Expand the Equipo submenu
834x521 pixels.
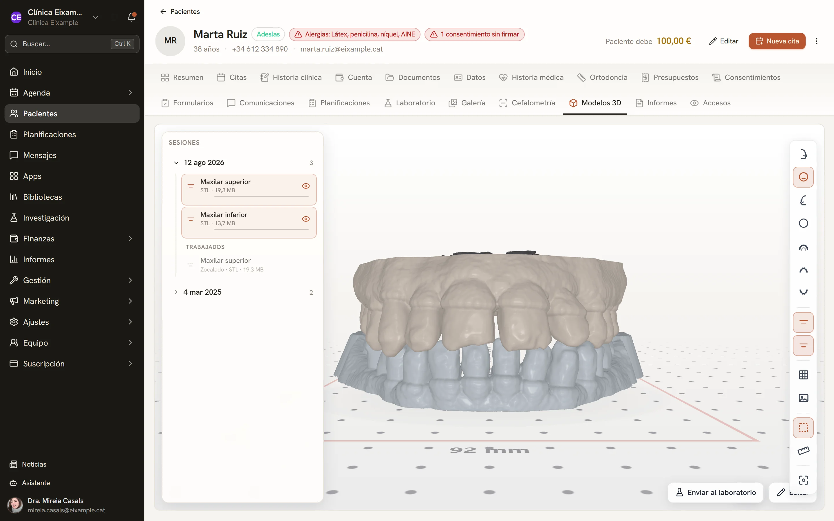click(x=130, y=343)
